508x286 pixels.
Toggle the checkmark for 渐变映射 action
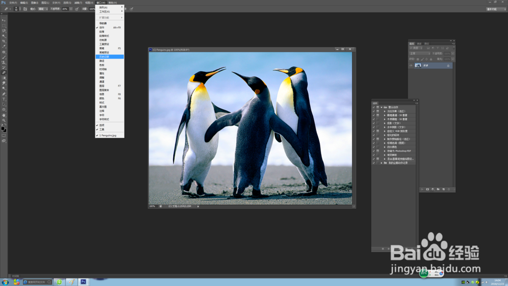(x=373, y=155)
